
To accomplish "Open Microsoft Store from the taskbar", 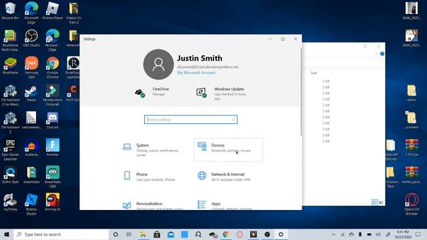I will pos(157,234).
